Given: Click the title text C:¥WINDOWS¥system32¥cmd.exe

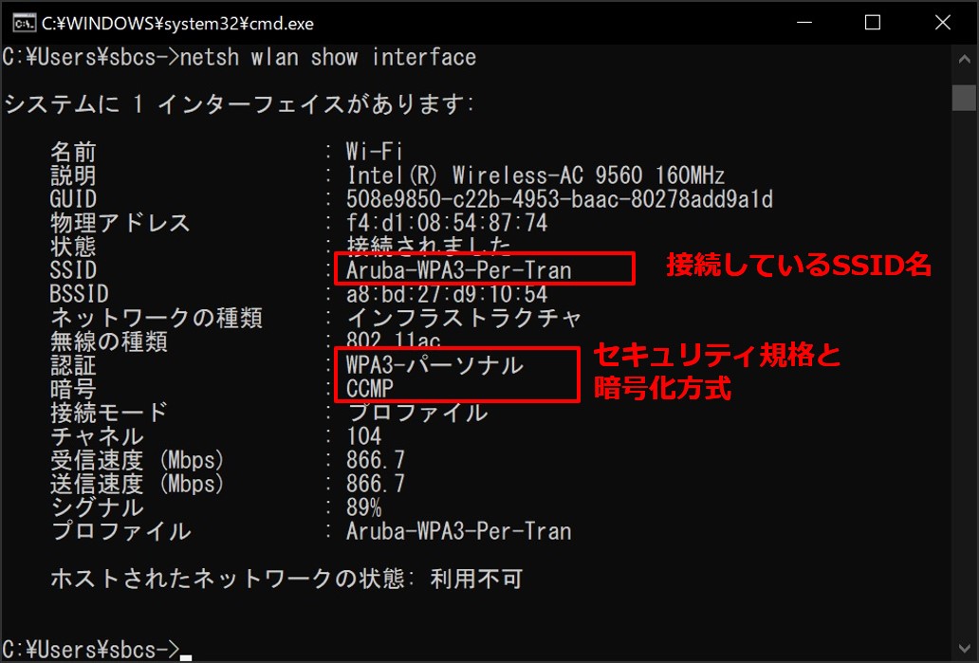Looking at the screenshot, I should pos(177,24).
